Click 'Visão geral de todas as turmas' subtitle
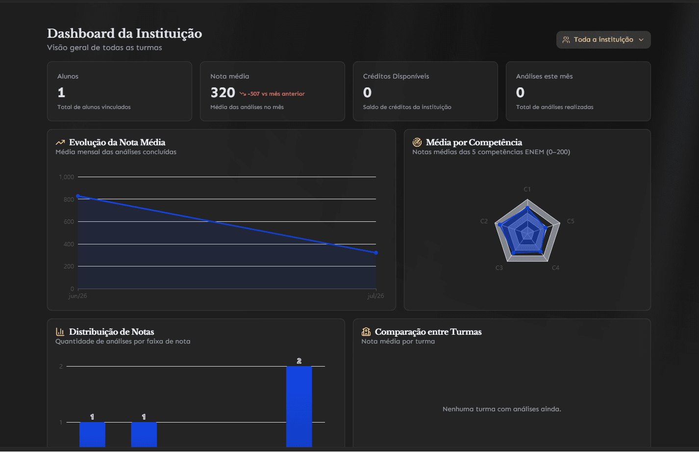 pyautogui.click(x=104, y=48)
